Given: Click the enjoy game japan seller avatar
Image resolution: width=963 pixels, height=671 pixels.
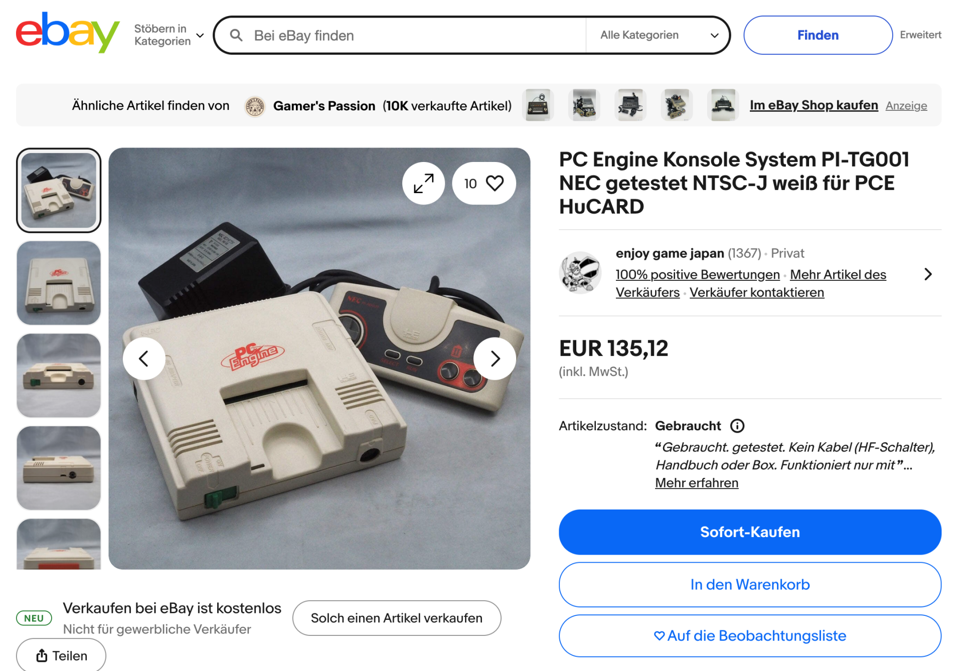Looking at the screenshot, I should [x=580, y=273].
